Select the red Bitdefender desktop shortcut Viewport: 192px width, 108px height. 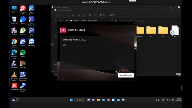pyautogui.click(x=14, y=86)
